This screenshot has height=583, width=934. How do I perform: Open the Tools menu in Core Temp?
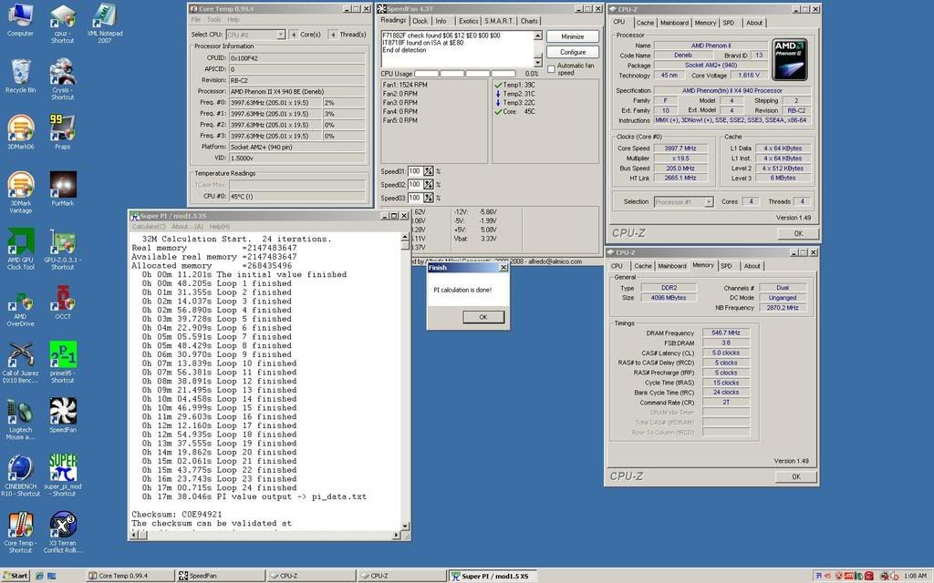pos(213,20)
